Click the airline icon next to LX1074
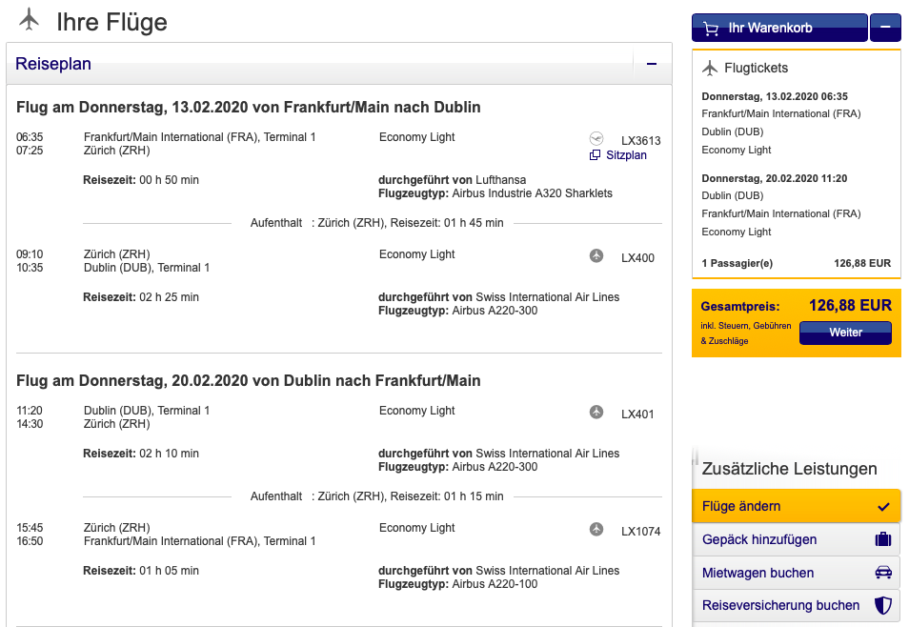The width and height of the screenshot is (909, 627). [596, 529]
